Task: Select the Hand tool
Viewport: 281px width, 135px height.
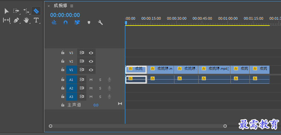Action: coord(26,20)
